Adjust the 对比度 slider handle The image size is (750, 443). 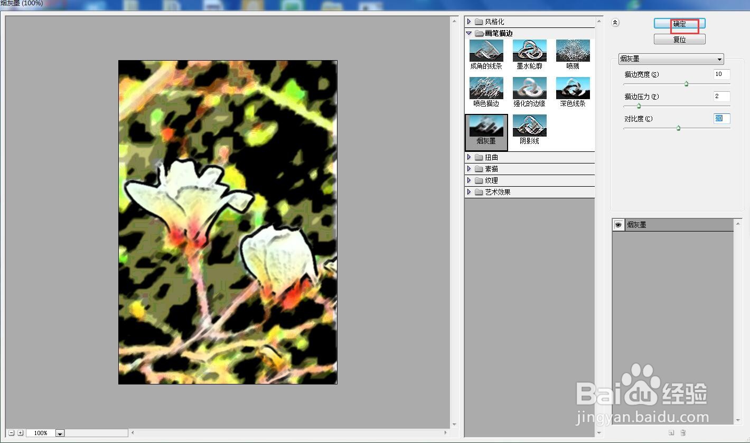tap(678, 128)
